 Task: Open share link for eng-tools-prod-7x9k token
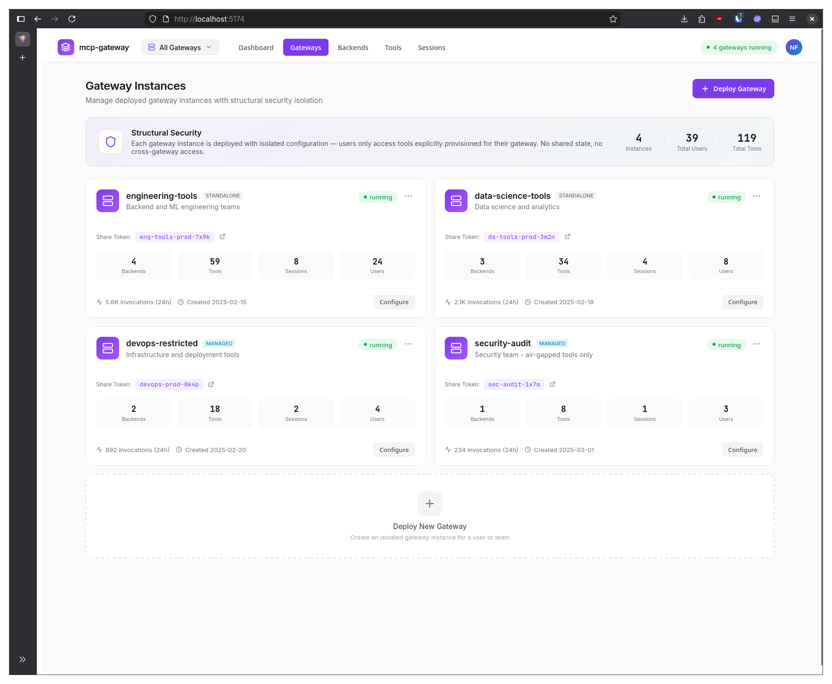coord(222,237)
